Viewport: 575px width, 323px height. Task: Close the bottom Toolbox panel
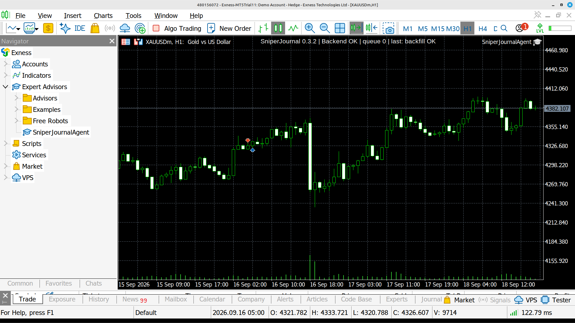point(5,295)
